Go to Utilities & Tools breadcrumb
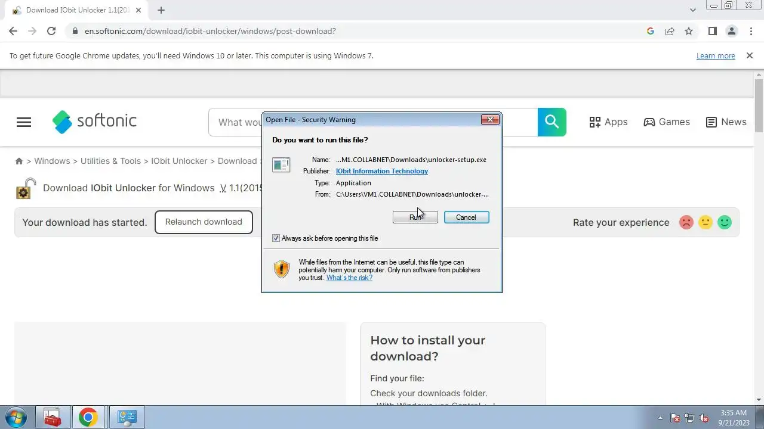Viewport: 764px width, 429px height. 110,161
